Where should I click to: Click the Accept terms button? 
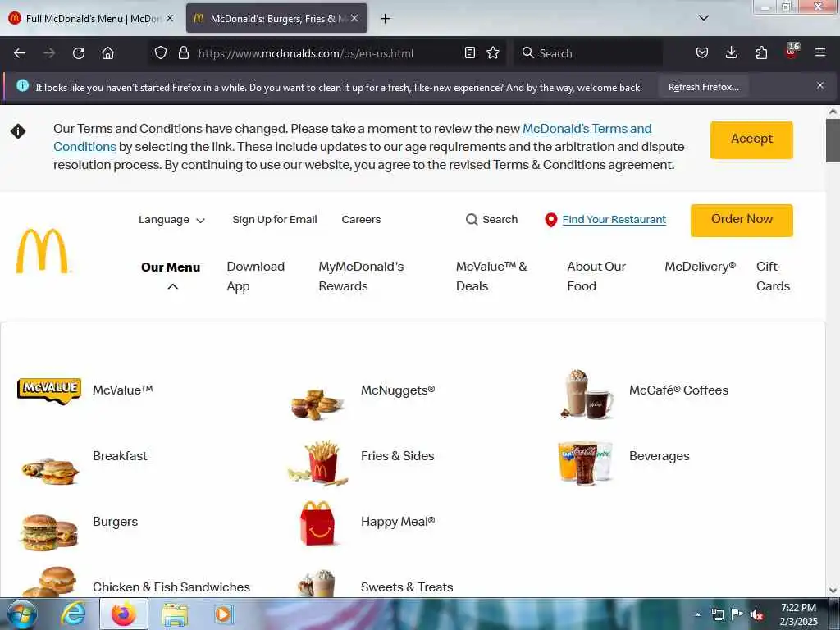pos(751,139)
